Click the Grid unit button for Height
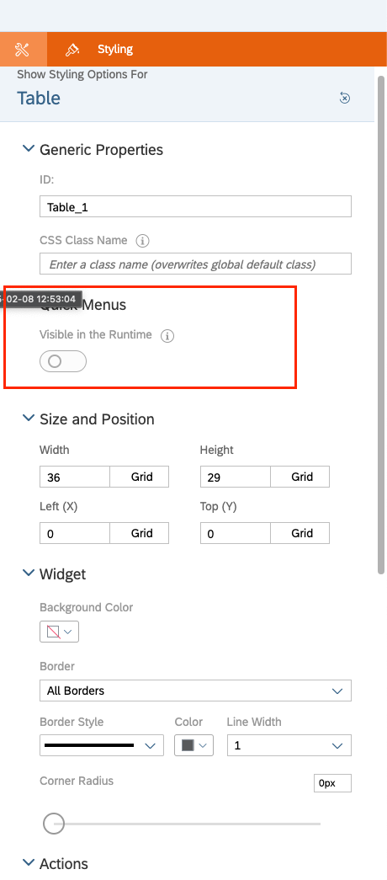This screenshot has width=387, height=880. pos(300,477)
